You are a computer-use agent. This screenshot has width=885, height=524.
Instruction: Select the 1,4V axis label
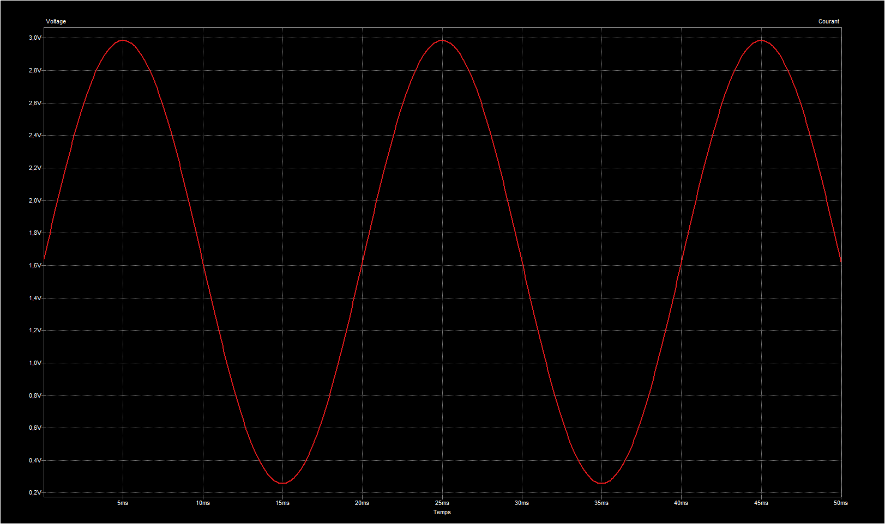click(x=35, y=298)
